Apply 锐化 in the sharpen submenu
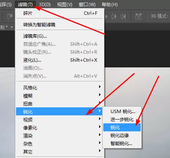Screen dimensions: 170x158 pos(122,127)
